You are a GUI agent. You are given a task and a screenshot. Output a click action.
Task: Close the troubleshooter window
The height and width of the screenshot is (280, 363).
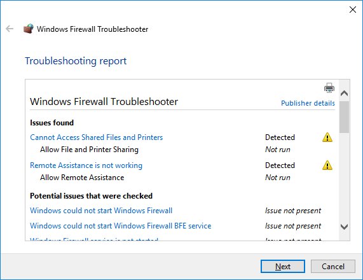pyautogui.click(x=353, y=10)
